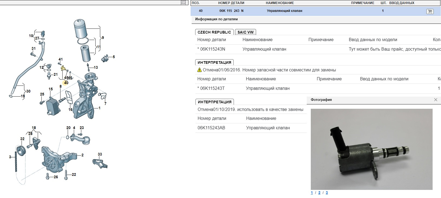Click diagram callout number 13

[x=96, y=67]
